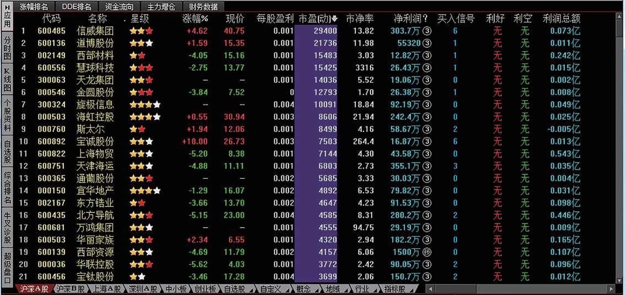Select the 财务数据 tab

(x=204, y=7)
